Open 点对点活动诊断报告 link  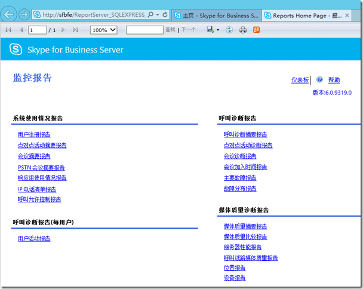(248, 145)
